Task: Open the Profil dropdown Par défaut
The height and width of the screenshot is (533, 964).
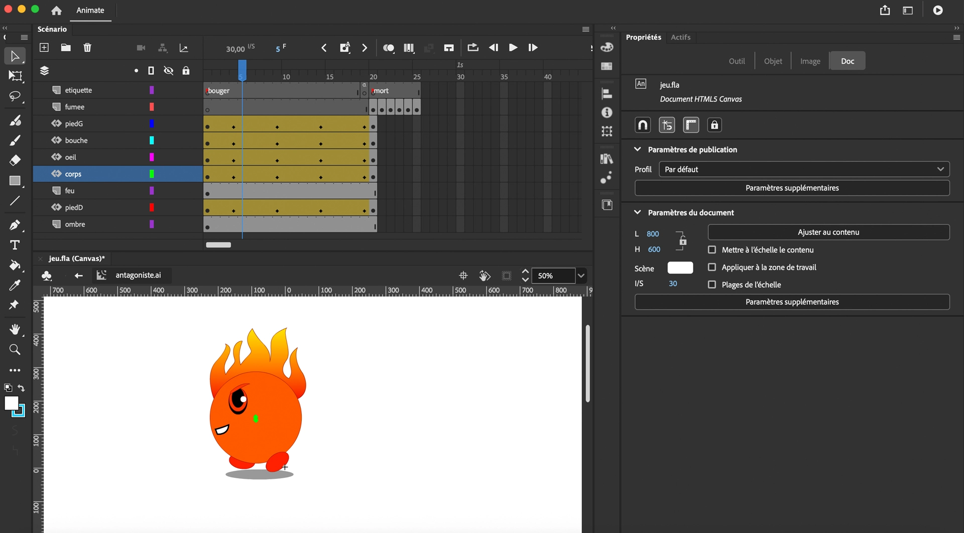Action: (x=804, y=169)
